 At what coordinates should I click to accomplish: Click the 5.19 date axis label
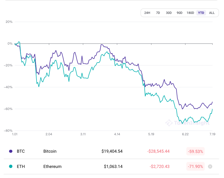151,134
